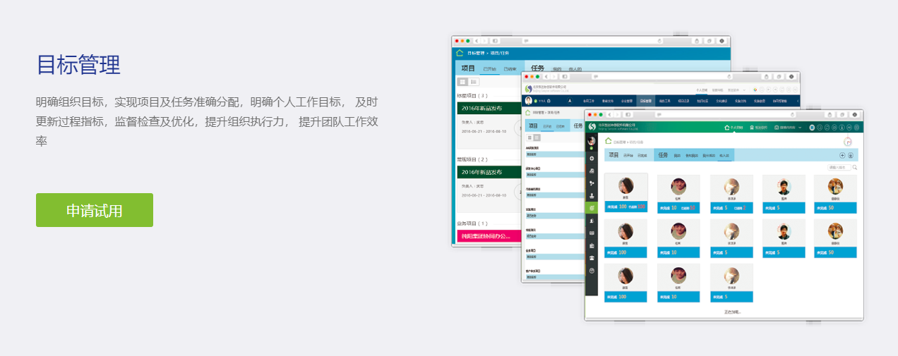898x356 pixels.
Task: Click the circled download icon beside the plus
Action: (x=851, y=155)
